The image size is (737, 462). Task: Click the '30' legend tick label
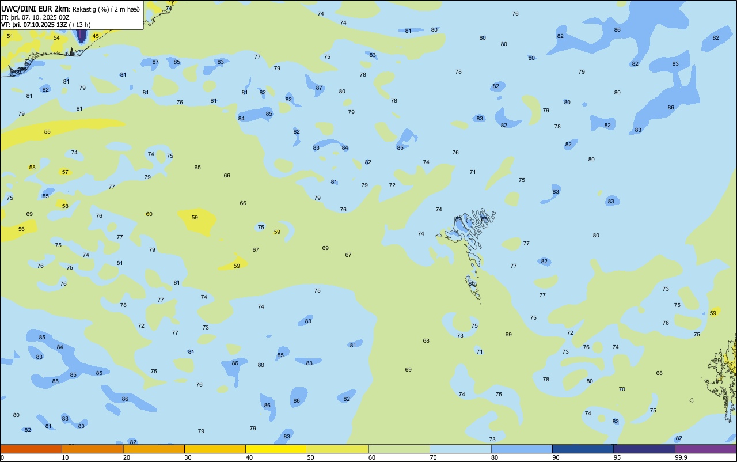(x=188, y=457)
